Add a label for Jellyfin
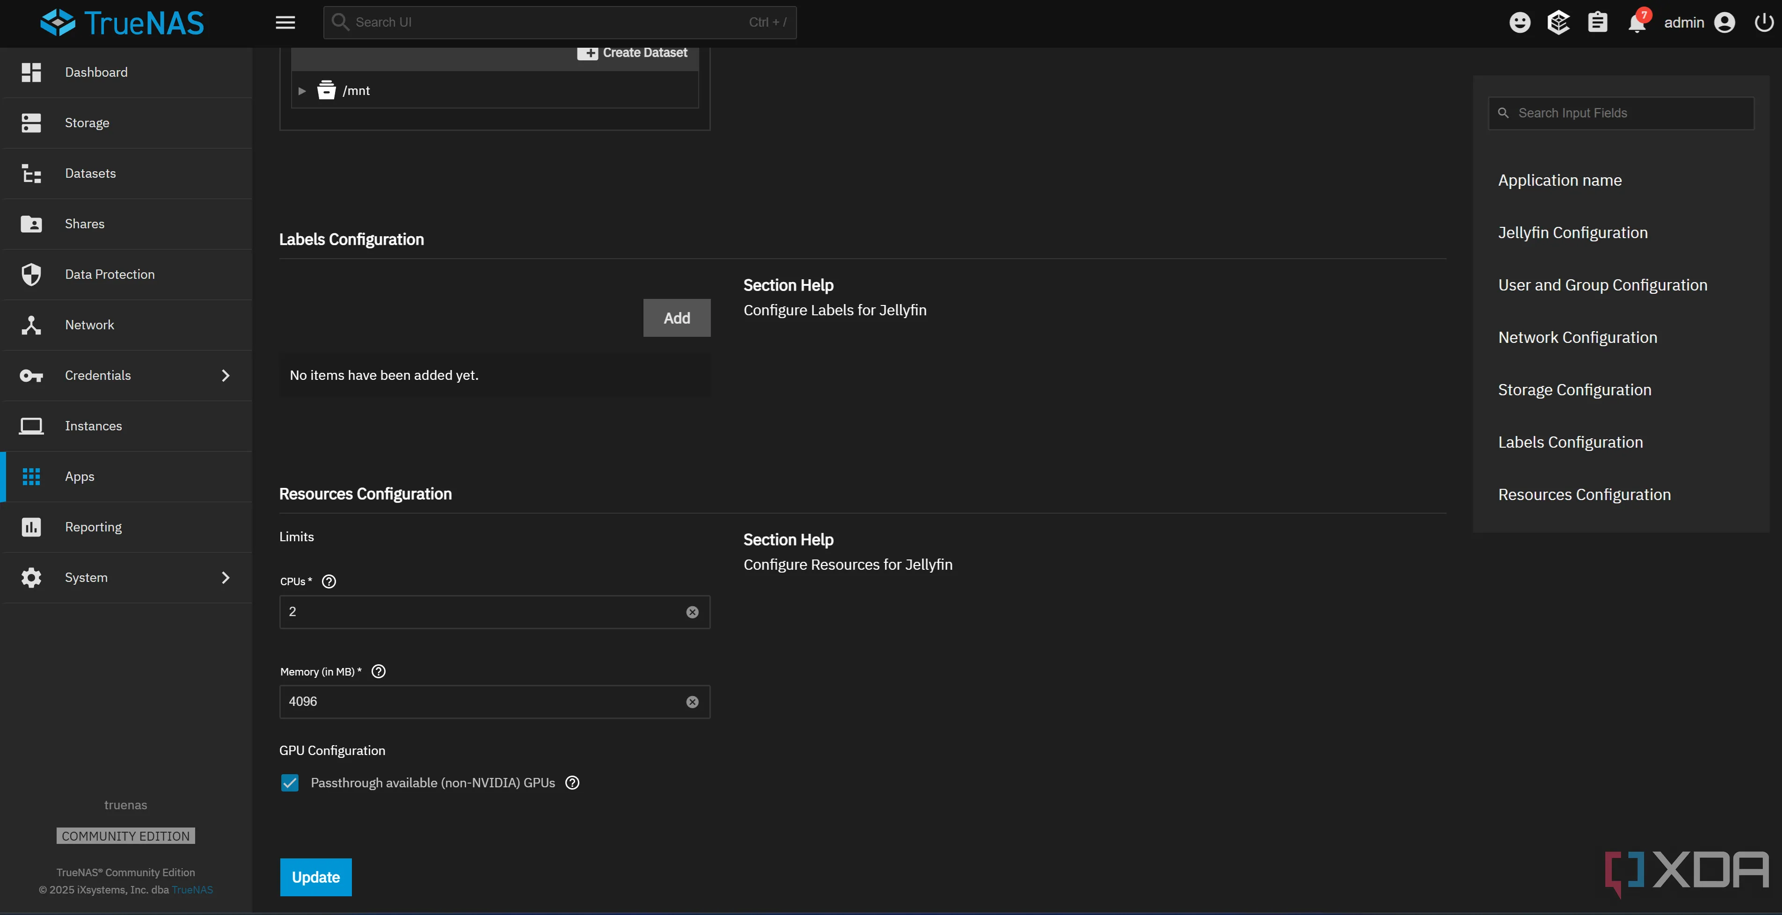1782x915 pixels. 677,318
